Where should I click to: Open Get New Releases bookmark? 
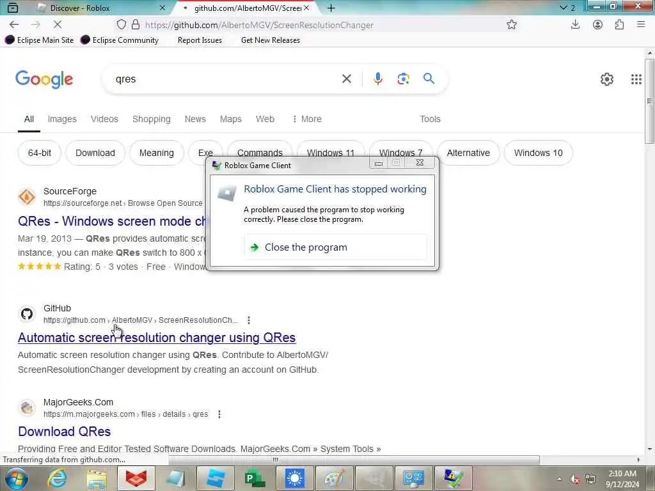point(271,40)
